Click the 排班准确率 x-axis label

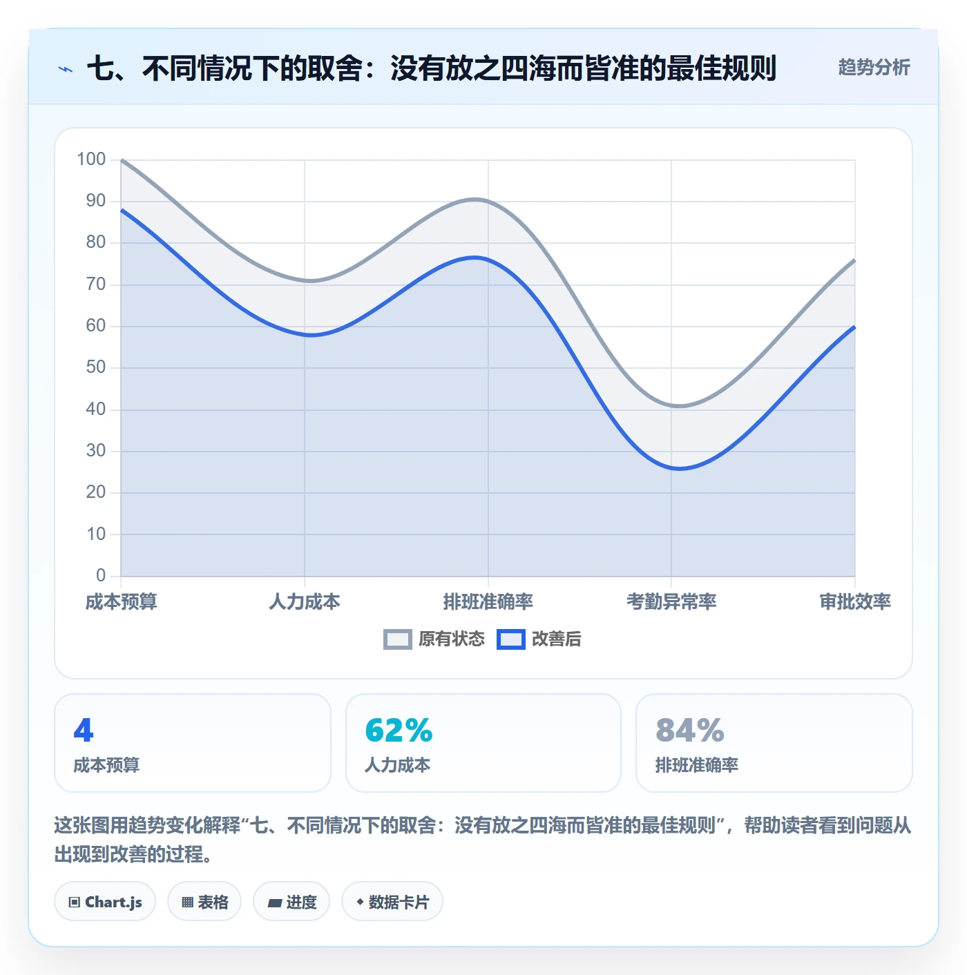click(488, 601)
